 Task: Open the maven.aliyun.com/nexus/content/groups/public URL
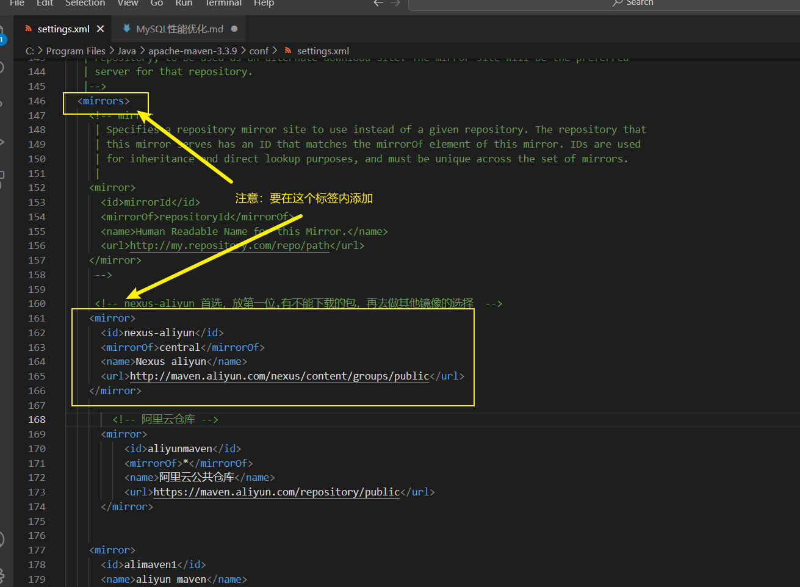(279, 376)
